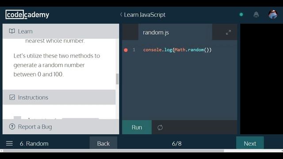The height and width of the screenshot is (159, 283).
Task: Click the 6/8 progress indicator
Action: 177,144
